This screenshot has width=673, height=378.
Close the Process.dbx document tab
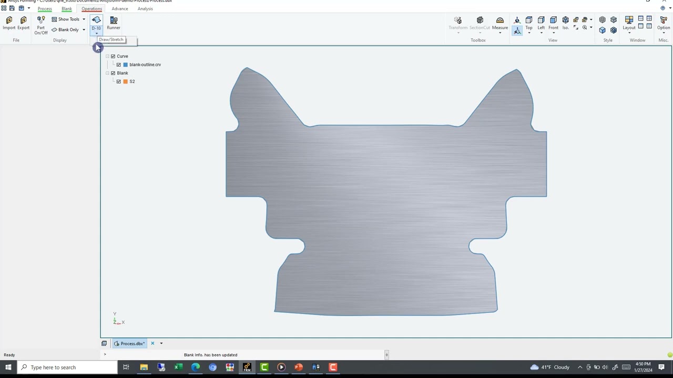(x=152, y=344)
